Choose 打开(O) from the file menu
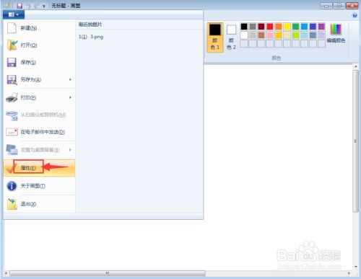361x279 pixels. pos(39,45)
